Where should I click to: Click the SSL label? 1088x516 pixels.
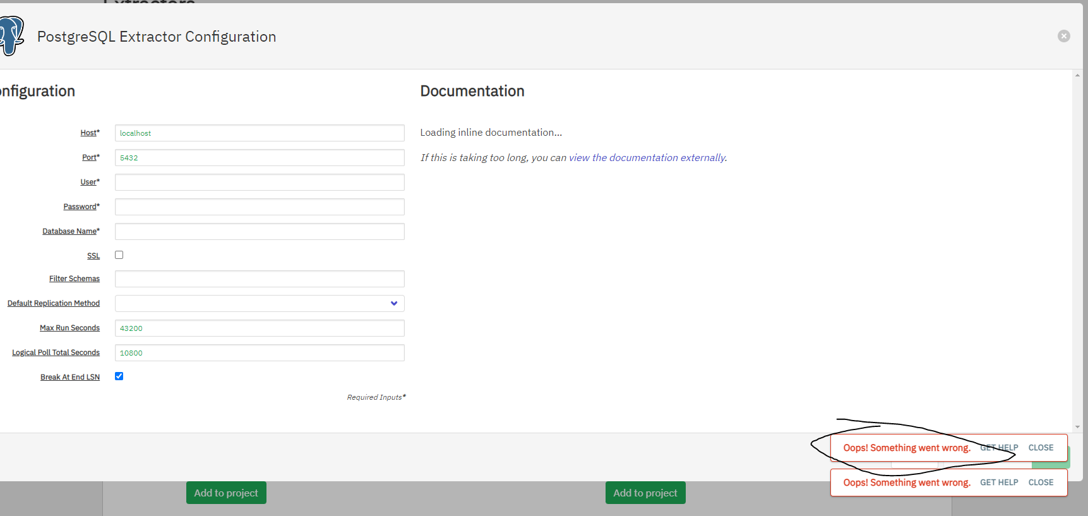(93, 256)
